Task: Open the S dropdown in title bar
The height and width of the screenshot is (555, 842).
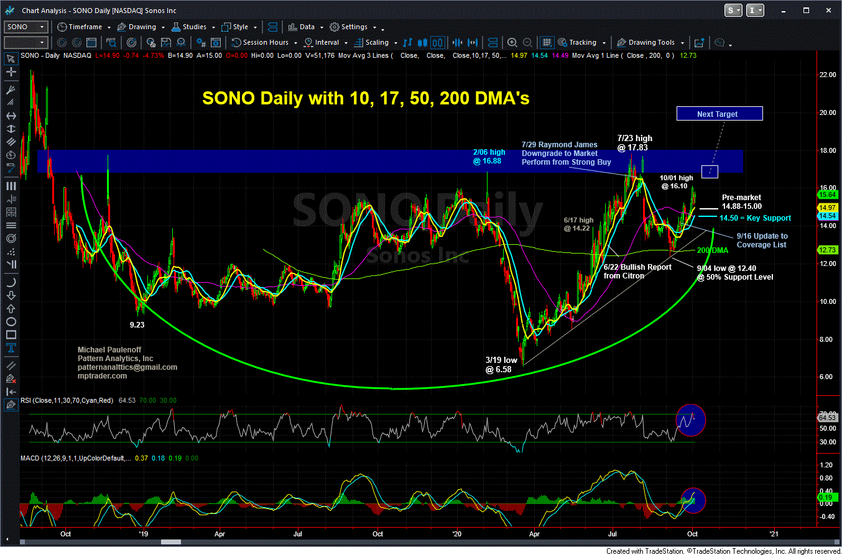Action: click(x=734, y=11)
